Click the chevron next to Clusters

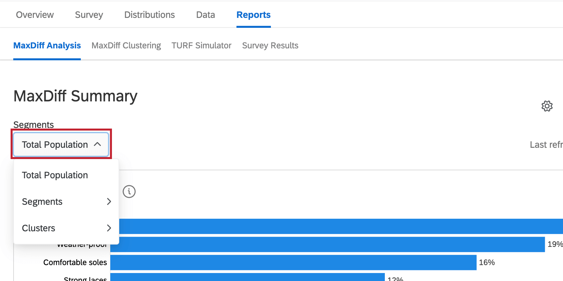coord(109,228)
